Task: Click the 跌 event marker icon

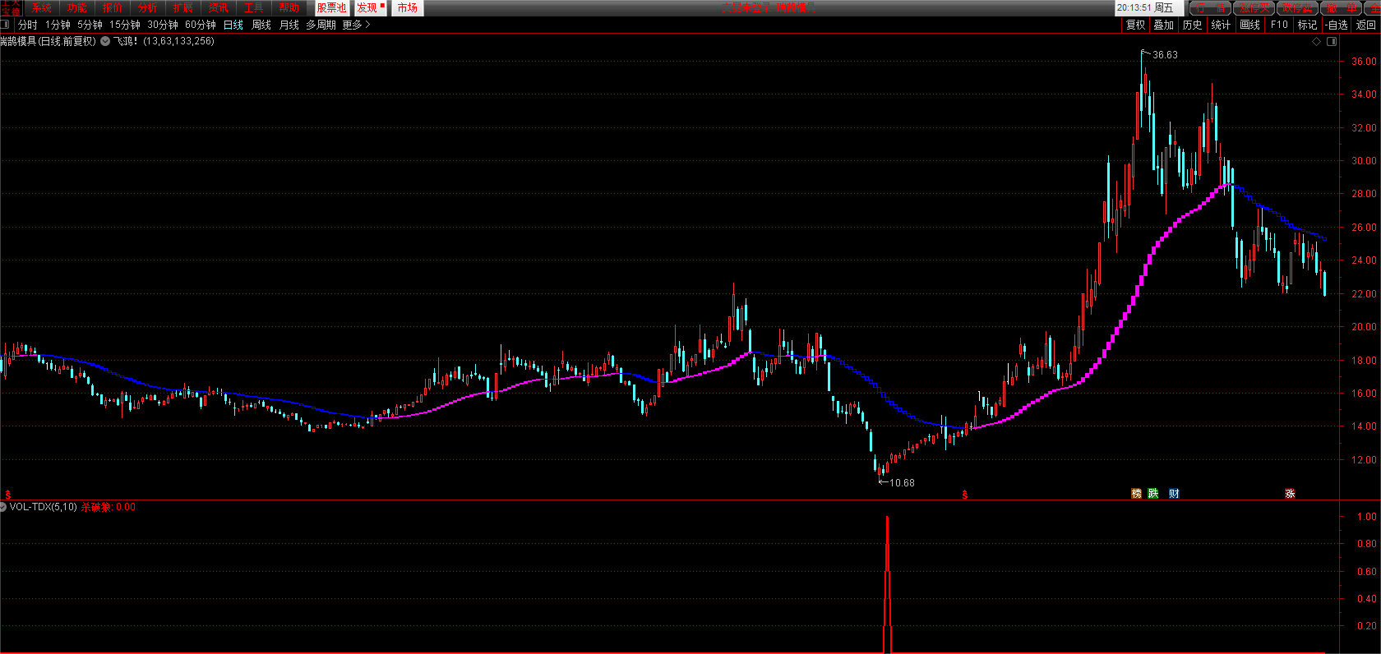Action: point(1153,493)
